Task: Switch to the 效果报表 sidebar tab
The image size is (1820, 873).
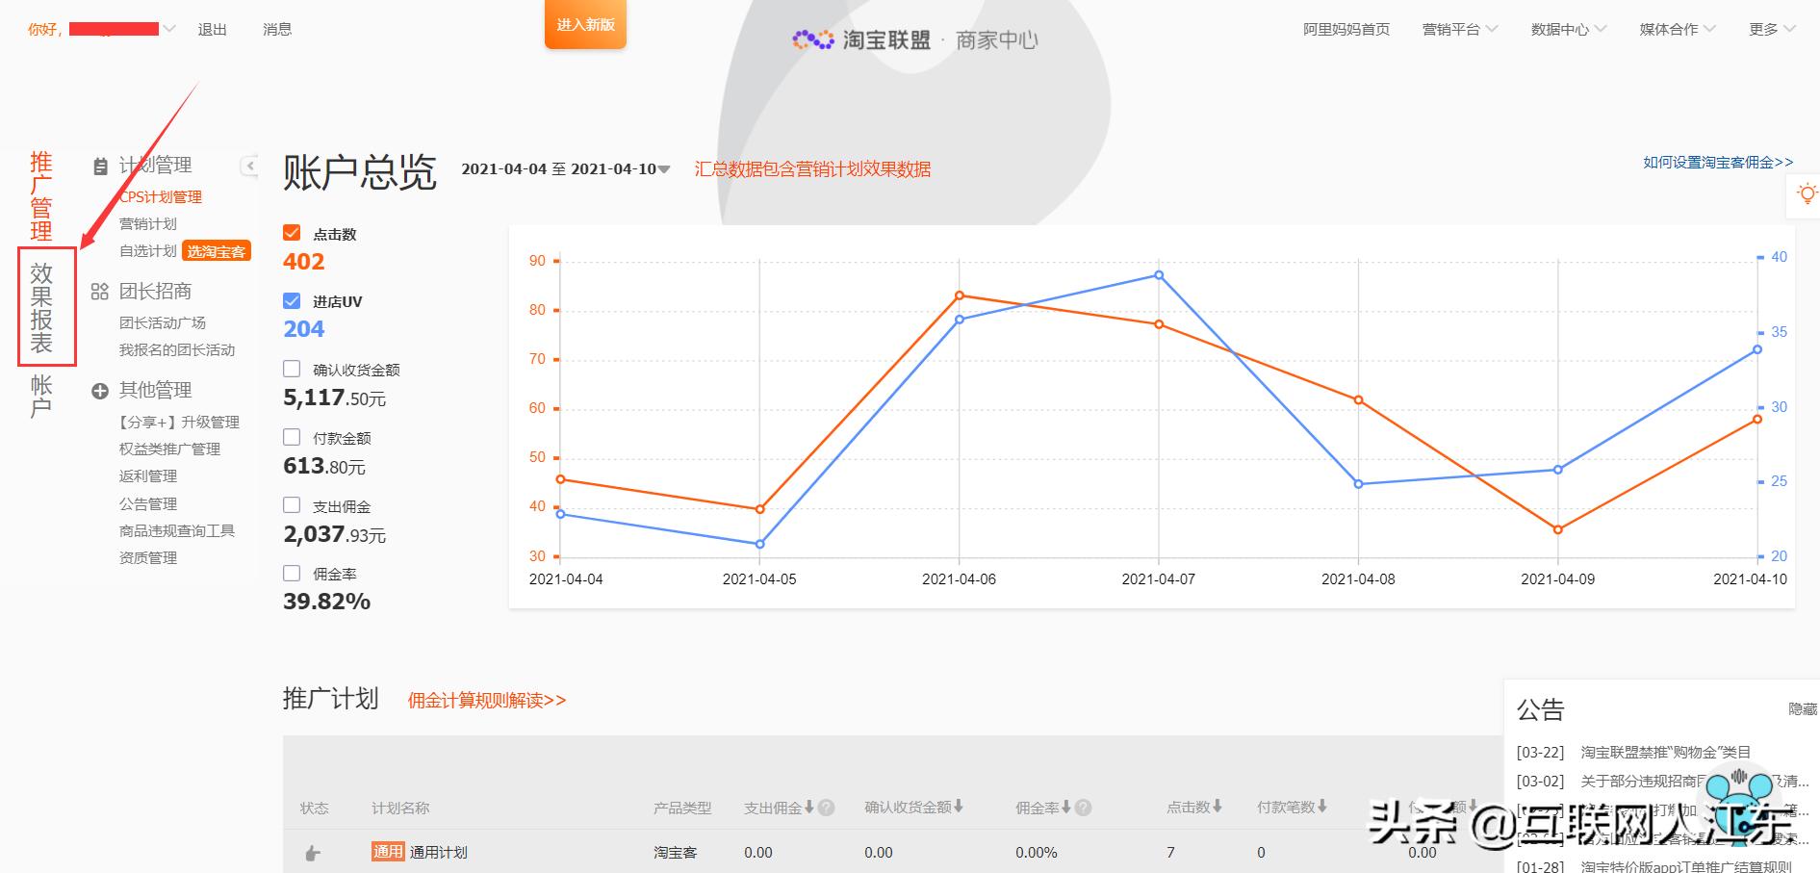Action: tap(40, 306)
